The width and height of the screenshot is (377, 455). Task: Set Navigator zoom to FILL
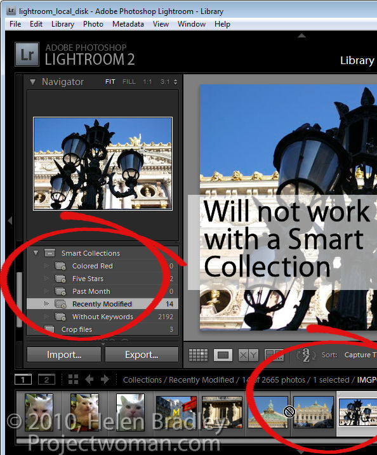[129, 82]
